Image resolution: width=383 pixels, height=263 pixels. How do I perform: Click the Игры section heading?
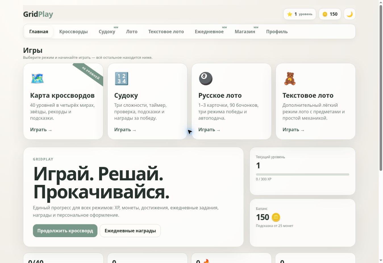(x=33, y=50)
